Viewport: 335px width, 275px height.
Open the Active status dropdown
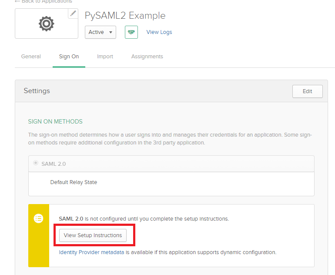pyautogui.click(x=100, y=32)
